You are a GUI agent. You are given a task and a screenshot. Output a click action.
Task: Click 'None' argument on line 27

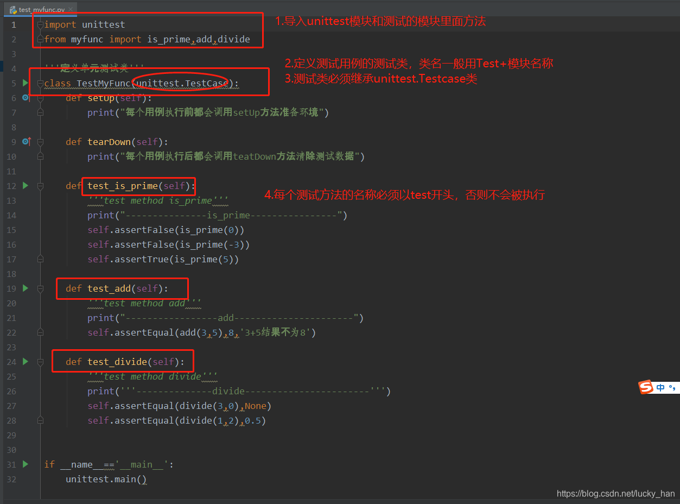point(256,406)
